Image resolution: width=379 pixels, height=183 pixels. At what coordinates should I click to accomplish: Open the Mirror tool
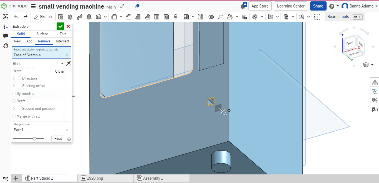tap(200, 17)
